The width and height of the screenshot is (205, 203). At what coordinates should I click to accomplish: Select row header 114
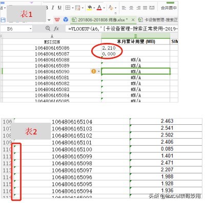pos(7,177)
